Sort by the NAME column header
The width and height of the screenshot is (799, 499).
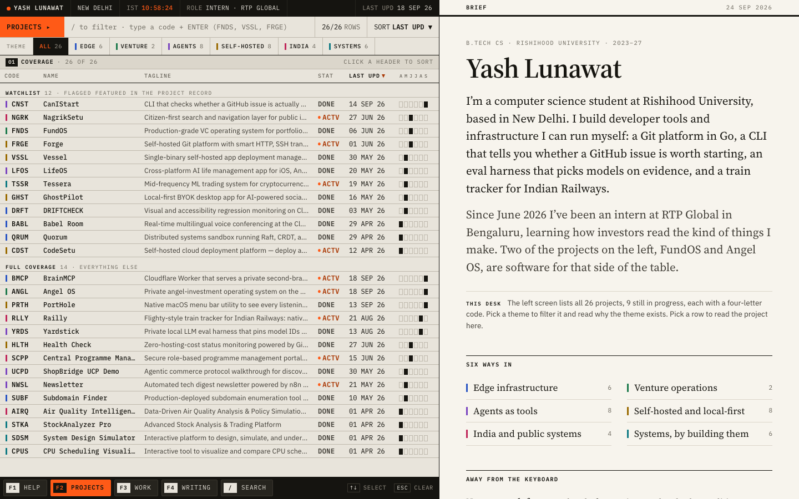[x=51, y=76]
